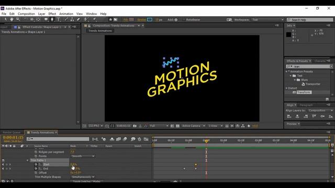Image resolution: width=335 pixels, height=188 pixels.
Task: Select the Pen tool
Action: click(52, 19)
